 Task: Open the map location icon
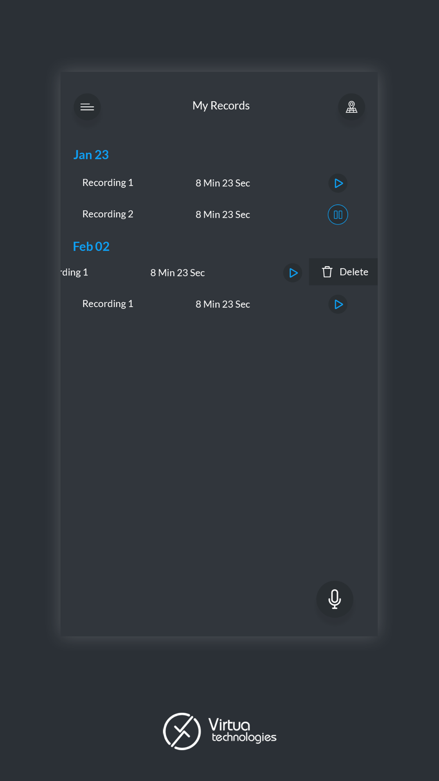pyautogui.click(x=351, y=107)
